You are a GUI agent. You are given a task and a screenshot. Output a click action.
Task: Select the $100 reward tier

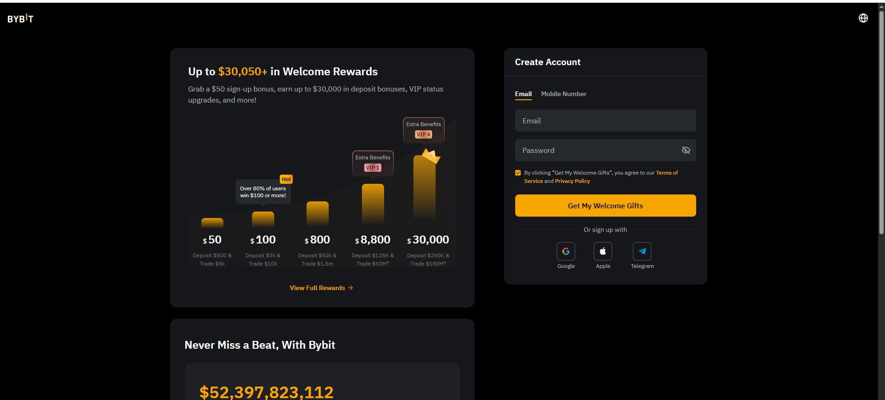click(x=263, y=240)
